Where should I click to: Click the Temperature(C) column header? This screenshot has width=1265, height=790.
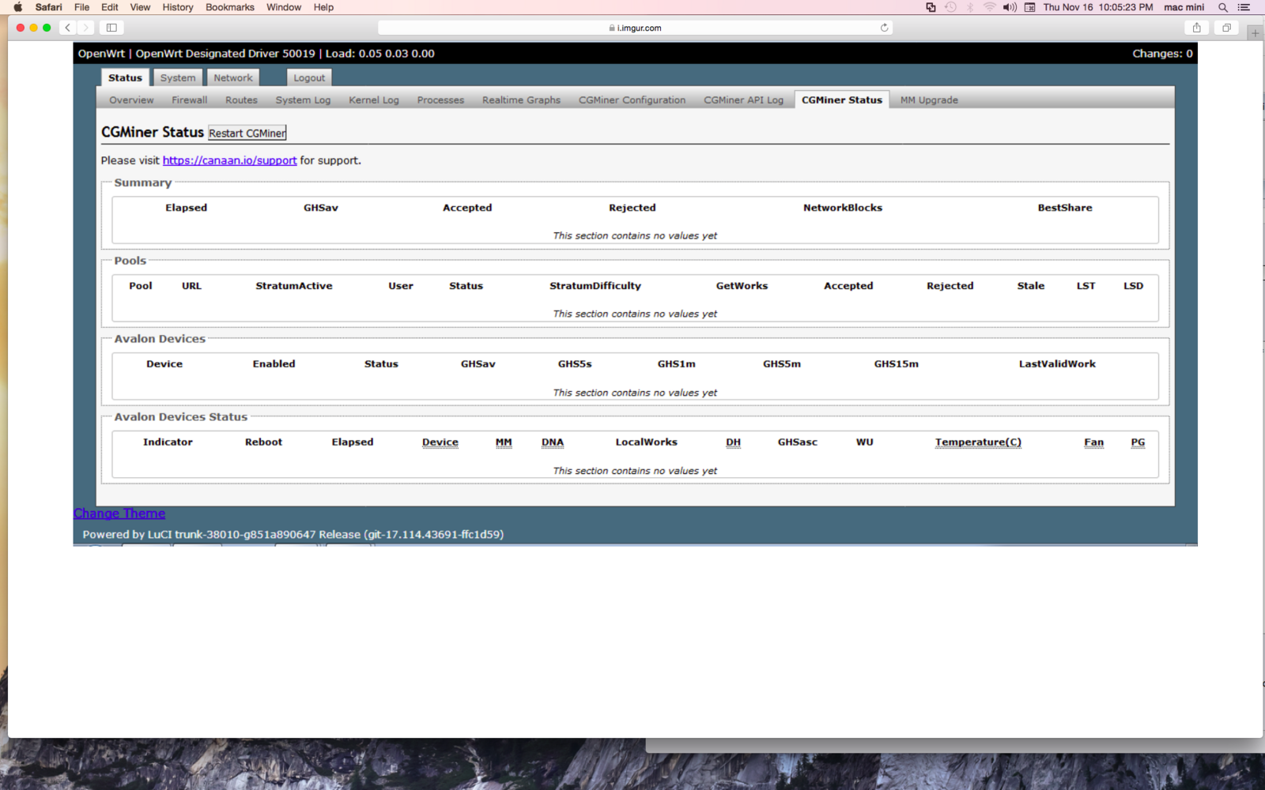[x=978, y=442]
